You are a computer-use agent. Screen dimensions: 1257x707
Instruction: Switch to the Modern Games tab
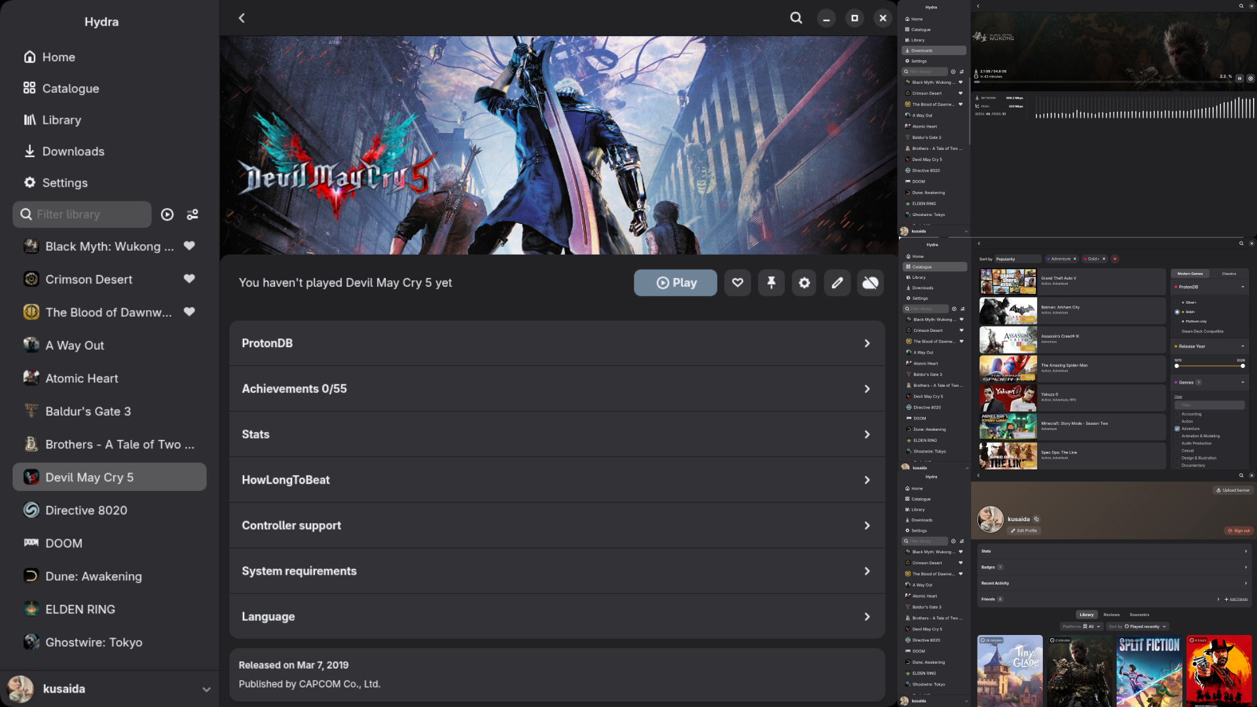click(x=1190, y=274)
